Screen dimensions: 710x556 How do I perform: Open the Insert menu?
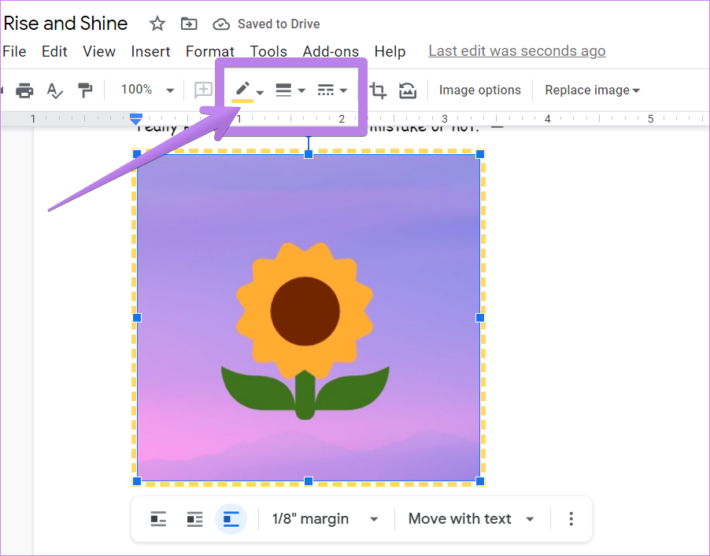pos(150,52)
